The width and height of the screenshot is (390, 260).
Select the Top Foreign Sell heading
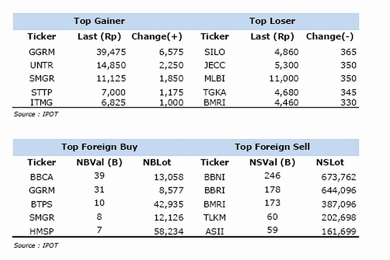(272, 147)
